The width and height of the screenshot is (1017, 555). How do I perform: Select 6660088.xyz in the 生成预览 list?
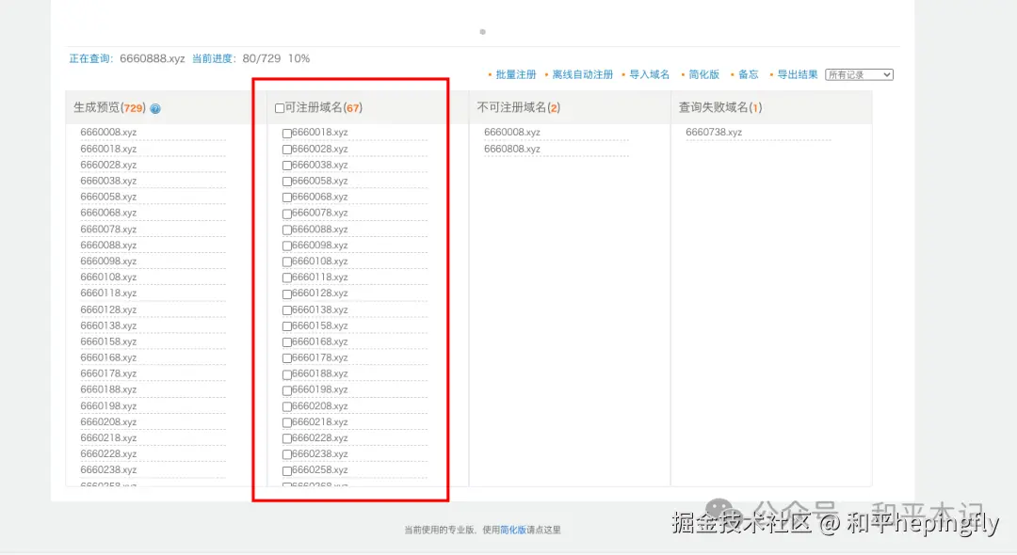[x=108, y=246]
